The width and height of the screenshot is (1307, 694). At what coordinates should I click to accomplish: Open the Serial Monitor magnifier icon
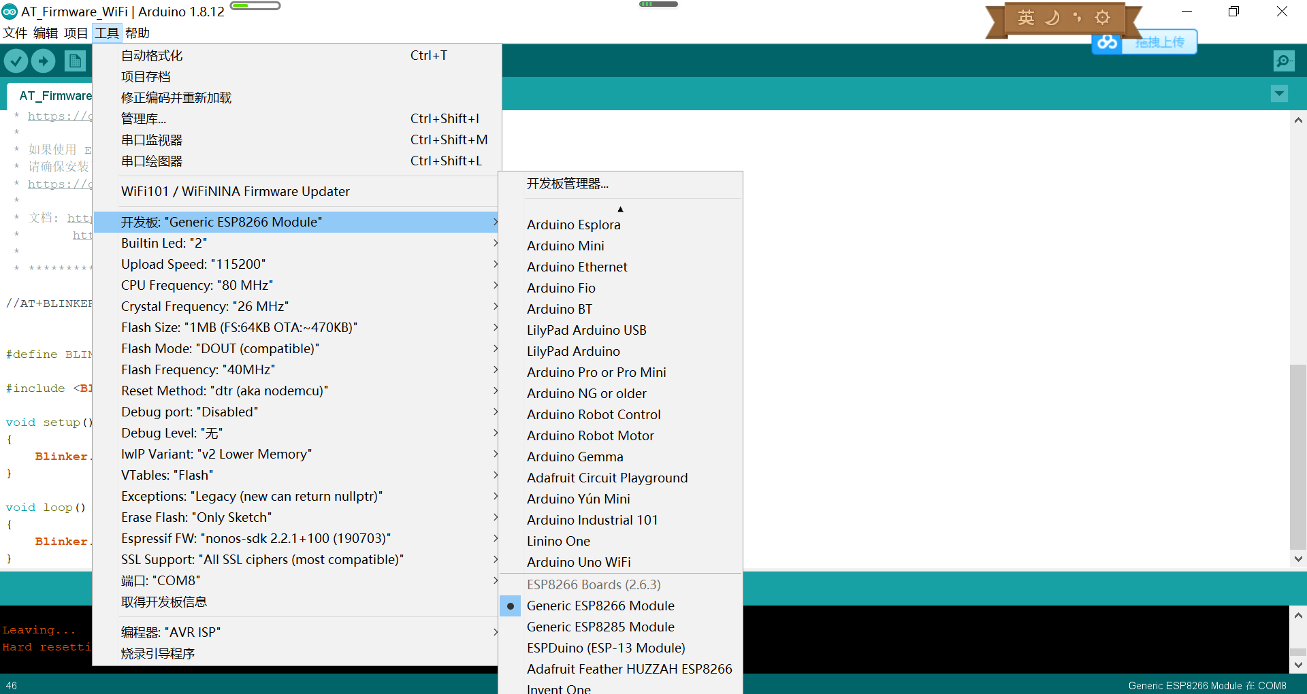(1283, 61)
